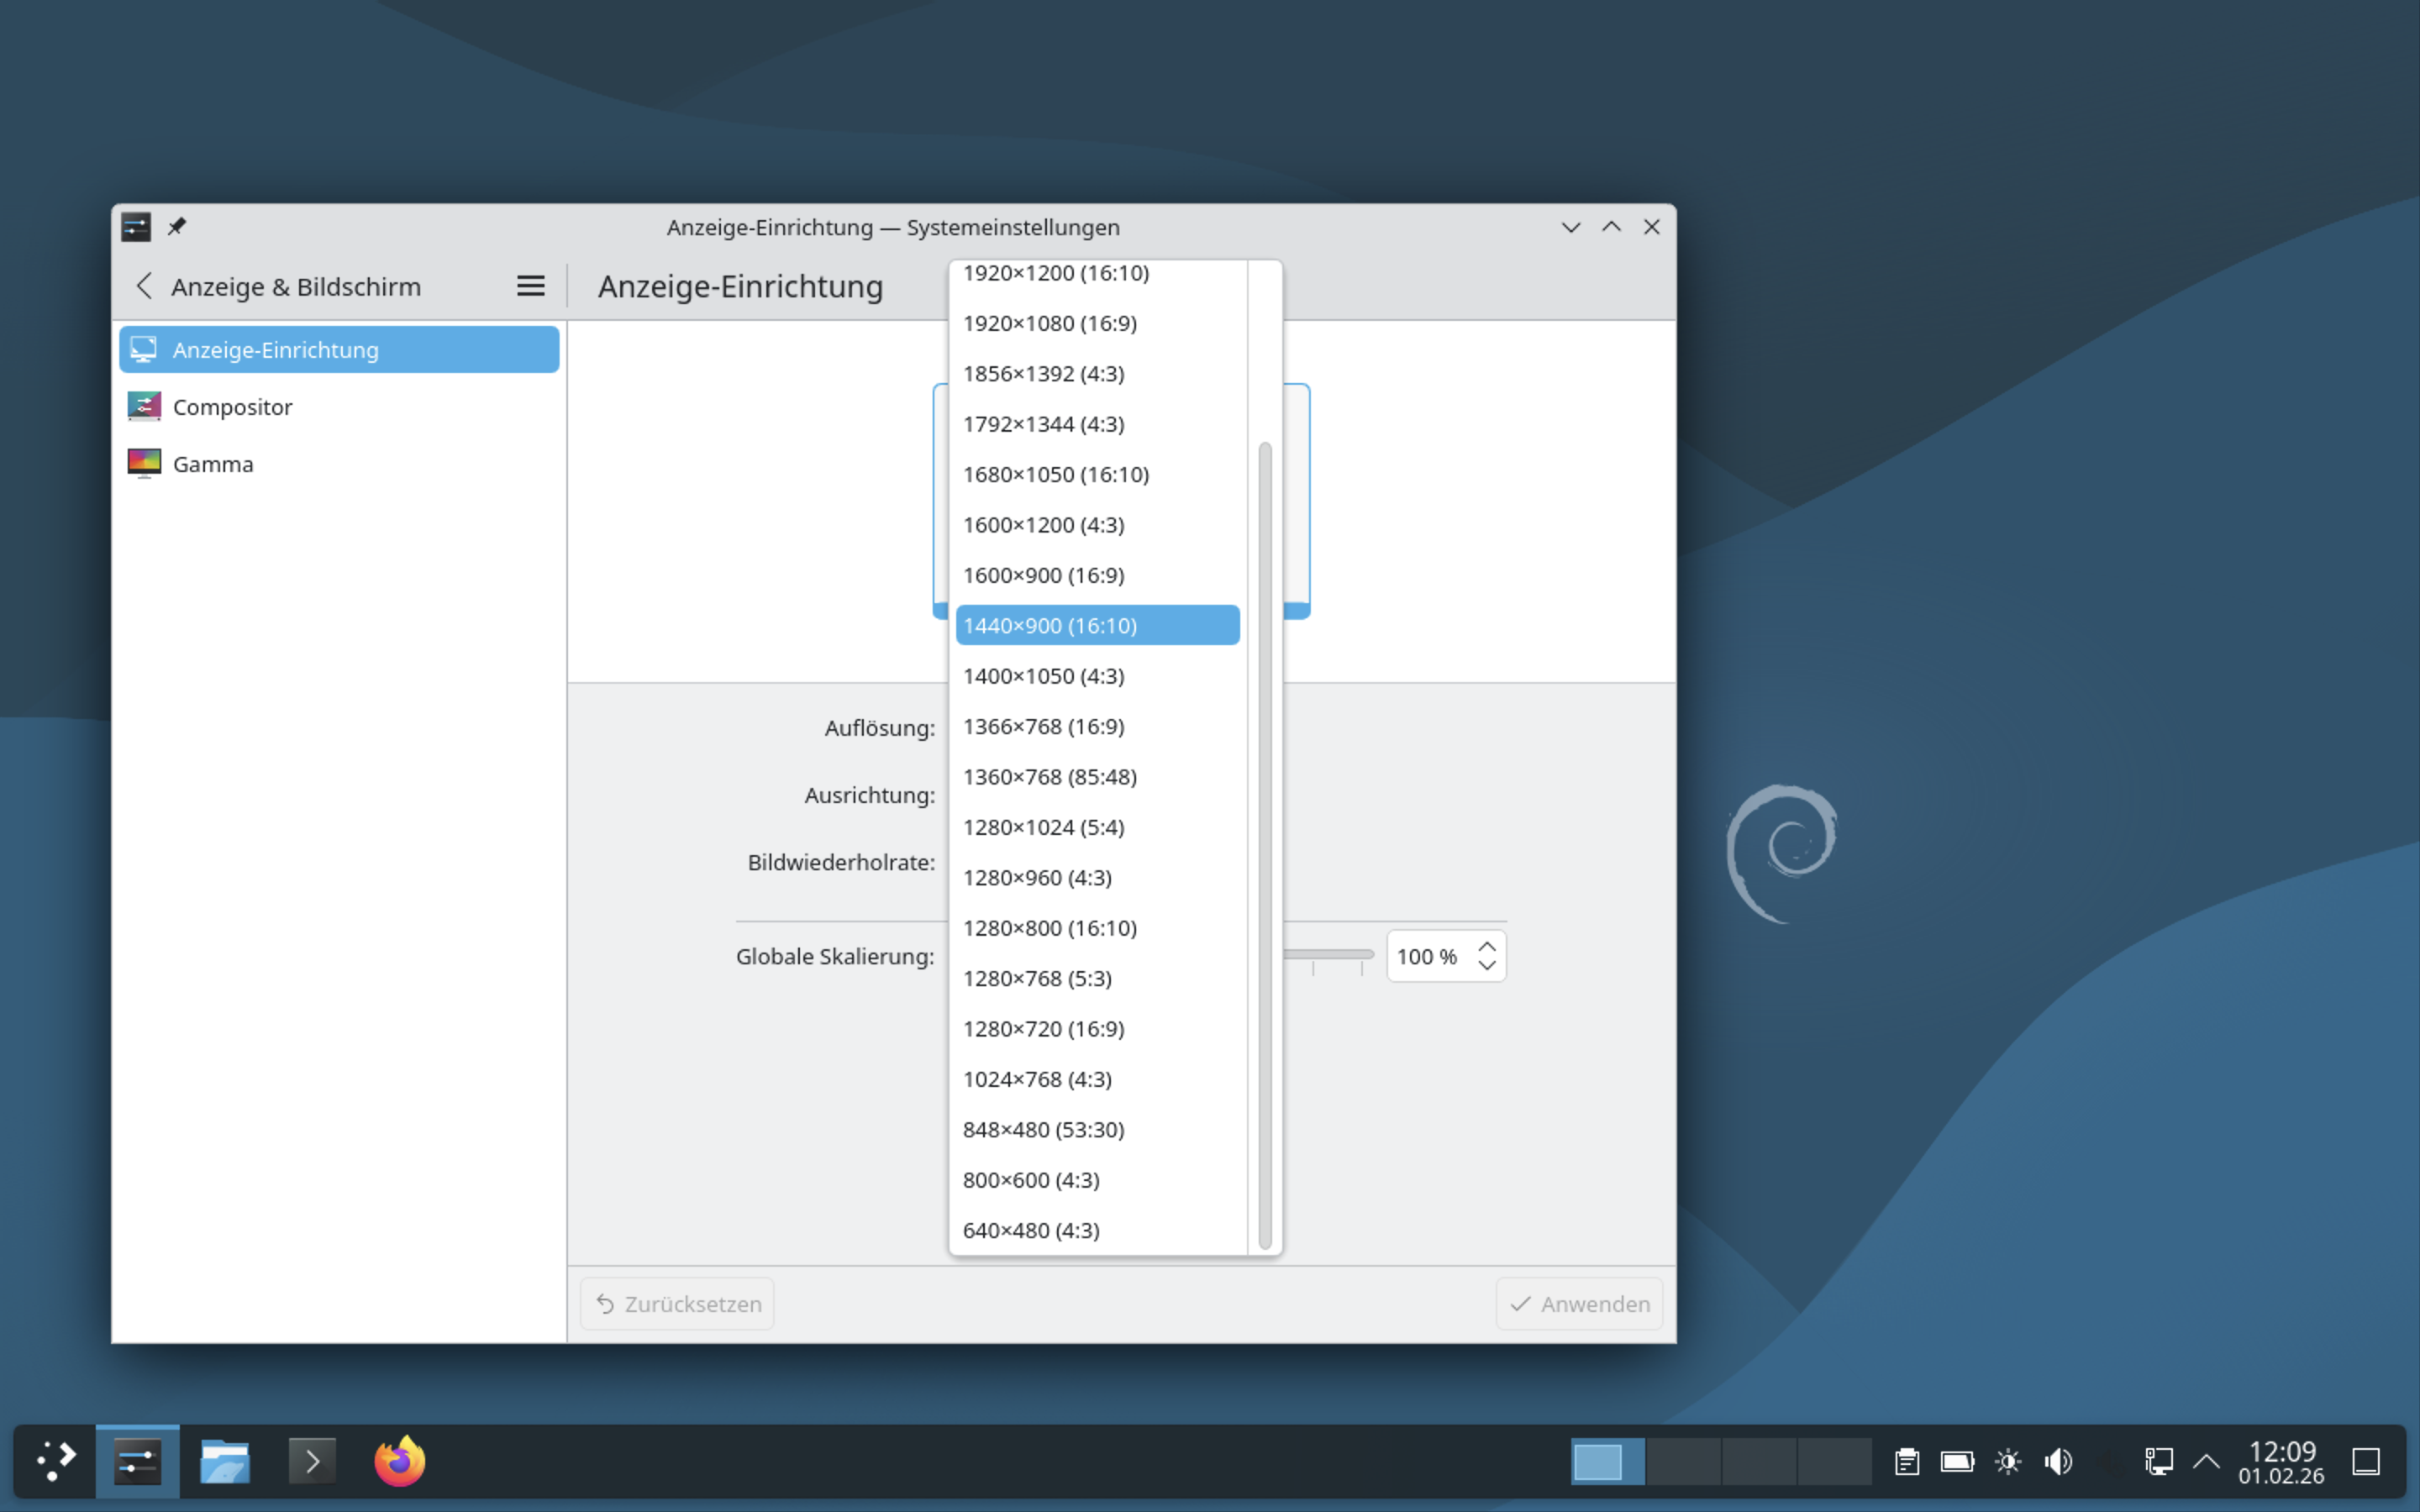Open Dolphin file manager from taskbar
Viewport: 2420px width, 1512px height.
pos(224,1461)
